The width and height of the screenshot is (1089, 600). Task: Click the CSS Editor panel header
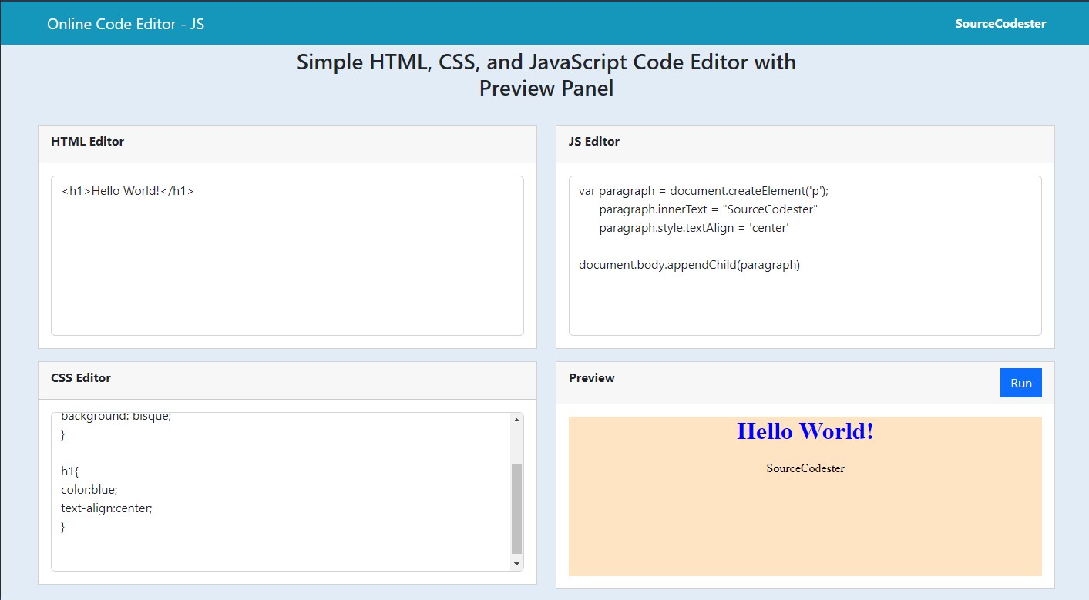click(80, 378)
